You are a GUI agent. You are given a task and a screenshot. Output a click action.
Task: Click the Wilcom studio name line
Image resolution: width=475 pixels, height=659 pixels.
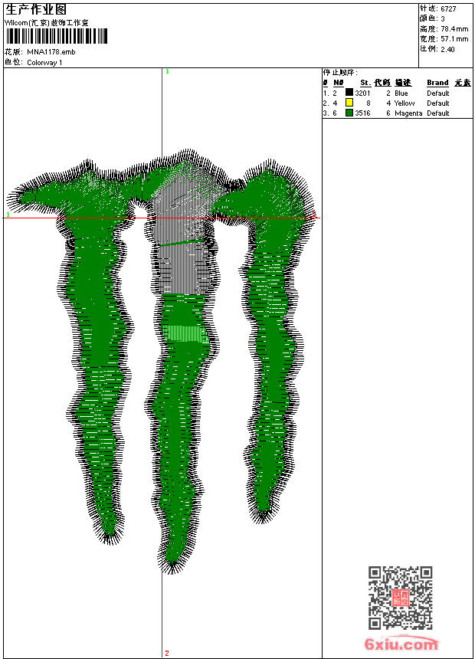[x=47, y=23]
